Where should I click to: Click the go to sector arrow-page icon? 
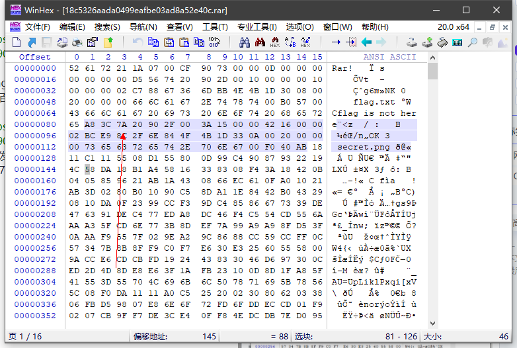coord(351,42)
